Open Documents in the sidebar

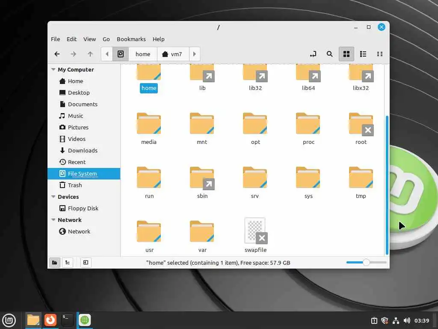[84, 104]
